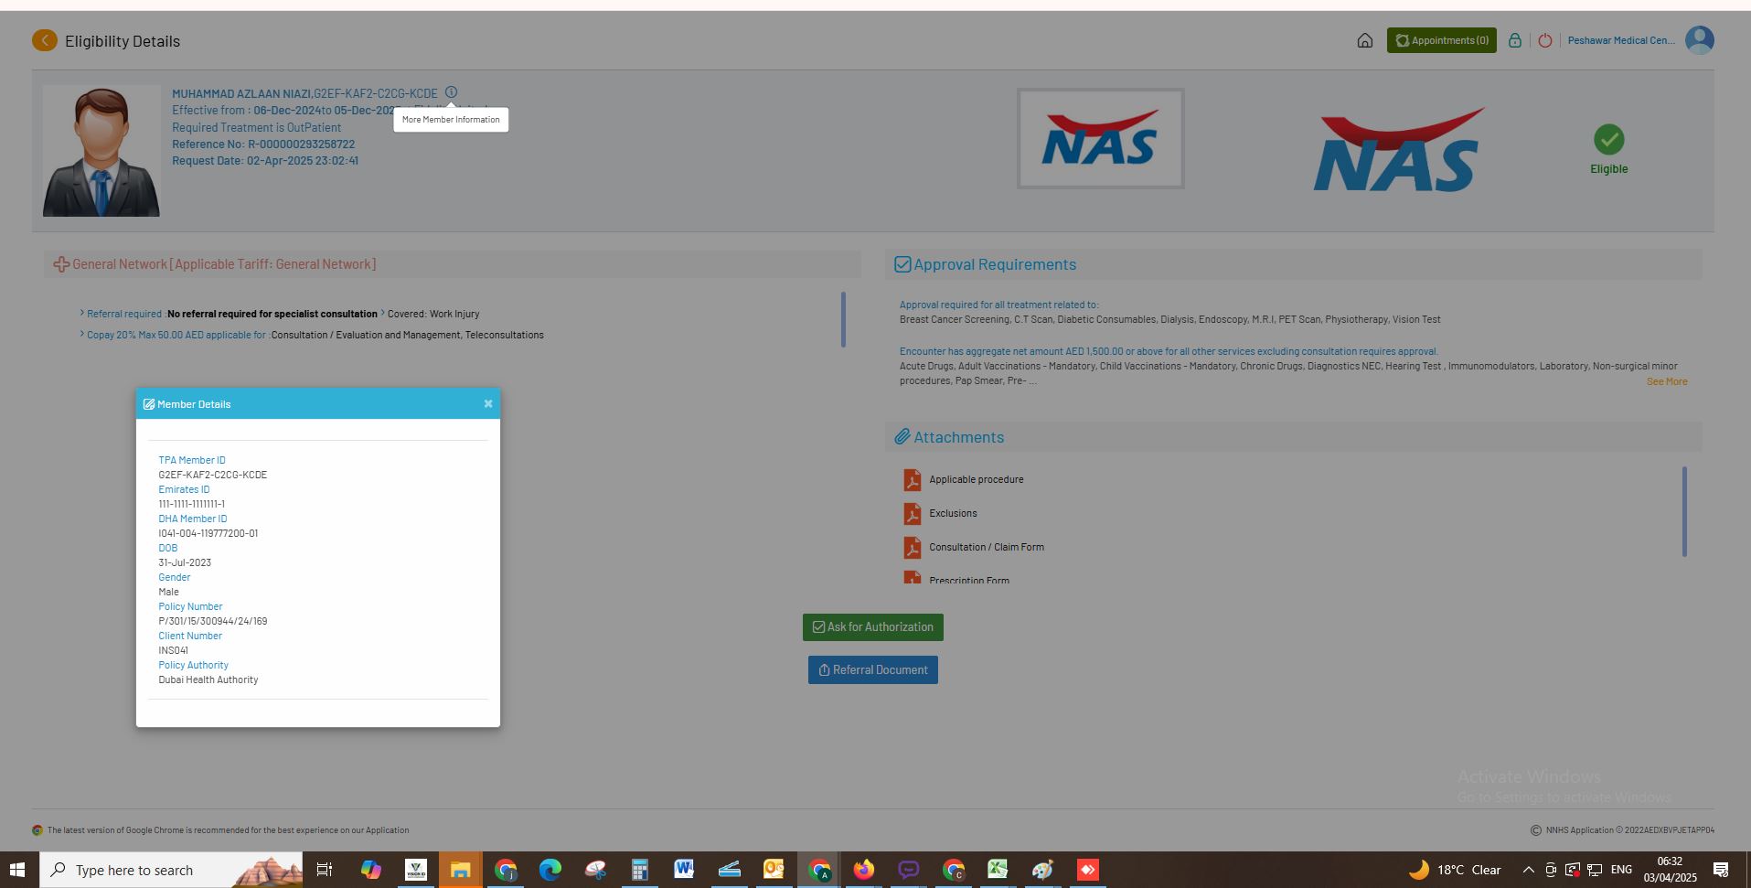Open the Home page icon

click(1364, 40)
